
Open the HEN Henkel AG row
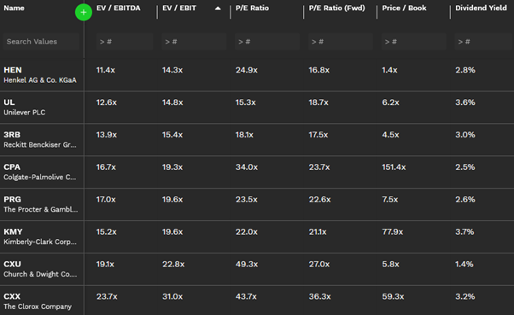pos(257,75)
